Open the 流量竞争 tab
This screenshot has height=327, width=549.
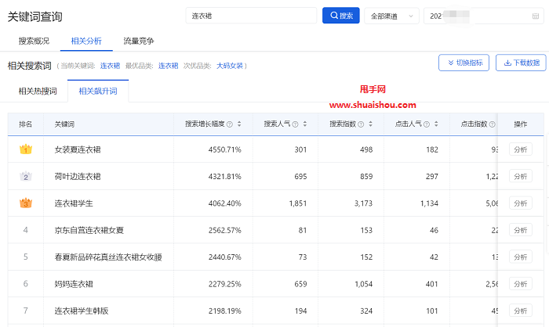(139, 41)
